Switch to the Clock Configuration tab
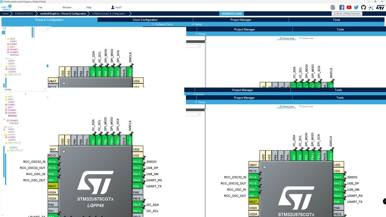Screen dimensions: 386x217 click(145, 20)
